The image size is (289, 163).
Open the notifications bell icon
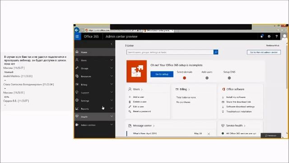coord(262,36)
